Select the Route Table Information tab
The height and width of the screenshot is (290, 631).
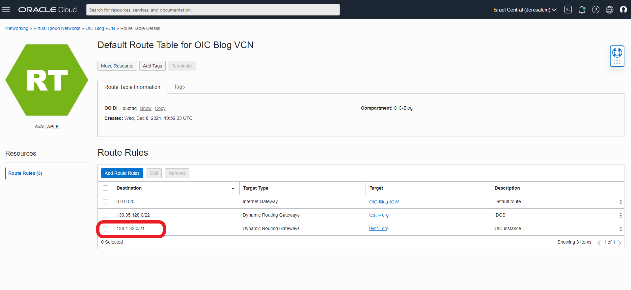(132, 87)
